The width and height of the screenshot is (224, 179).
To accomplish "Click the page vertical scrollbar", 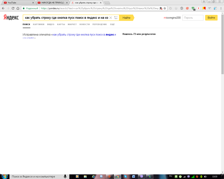I will coord(222,44).
